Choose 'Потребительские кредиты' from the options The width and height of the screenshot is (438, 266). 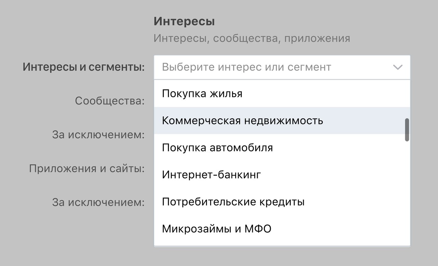click(x=233, y=202)
